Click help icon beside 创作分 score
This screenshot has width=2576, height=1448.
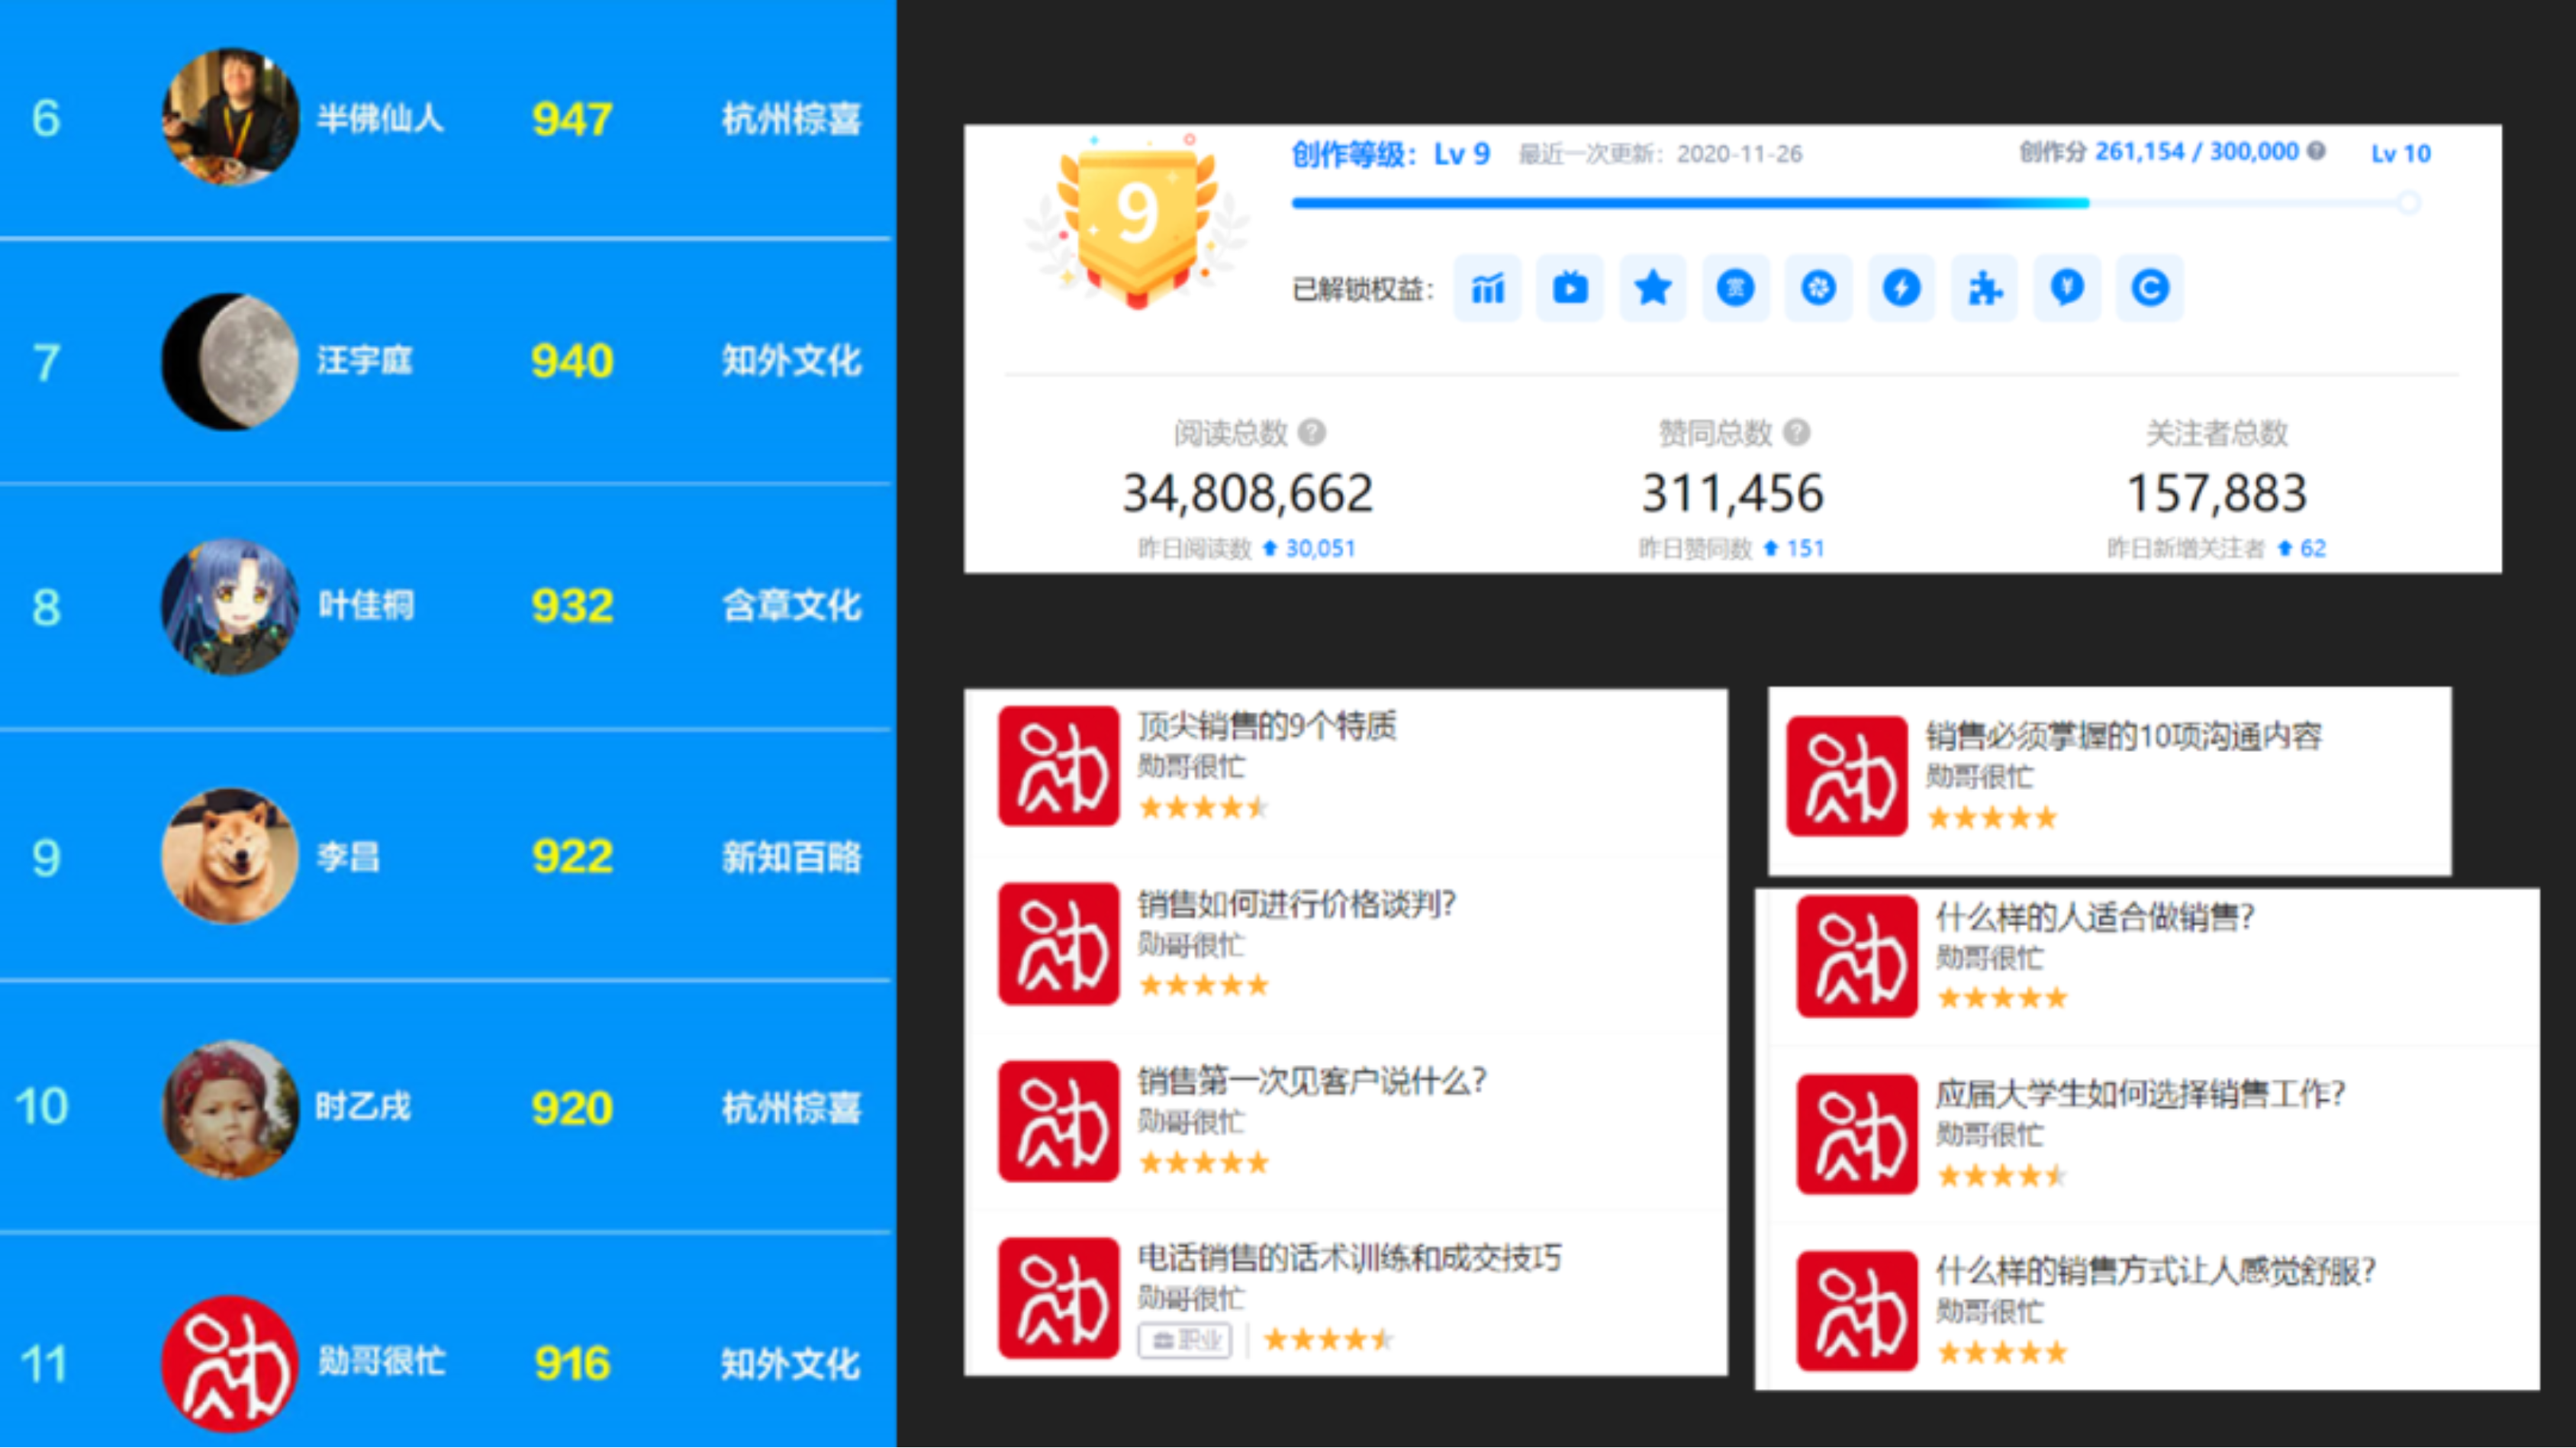pyautogui.click(x=2316, y=151)
